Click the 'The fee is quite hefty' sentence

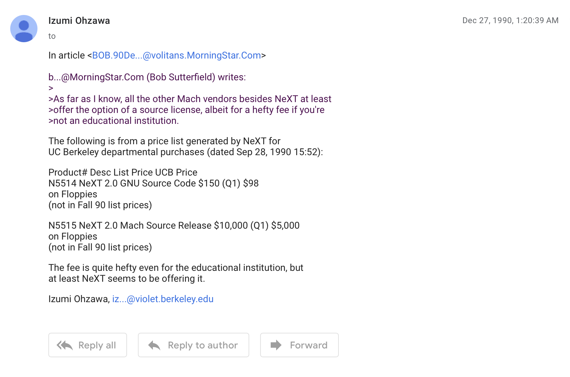click(175, 268)
